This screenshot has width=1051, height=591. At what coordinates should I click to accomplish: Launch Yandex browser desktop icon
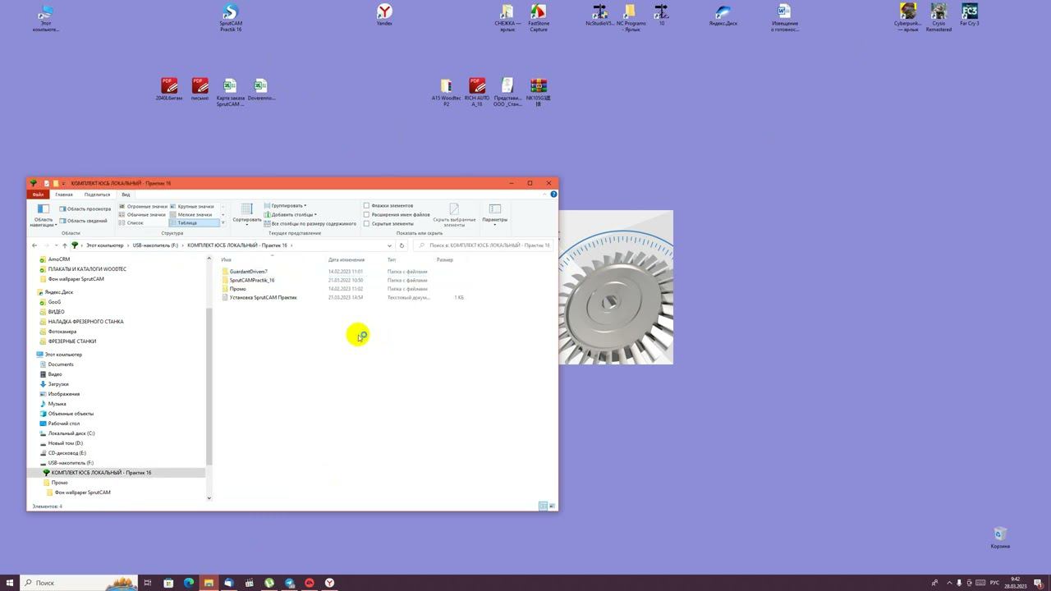384,15
